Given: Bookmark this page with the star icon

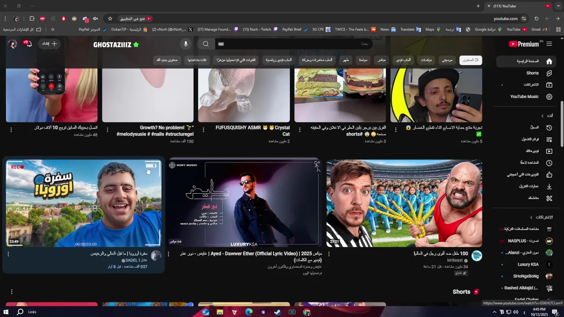Looking at the screenshot, I should point(110,18).
